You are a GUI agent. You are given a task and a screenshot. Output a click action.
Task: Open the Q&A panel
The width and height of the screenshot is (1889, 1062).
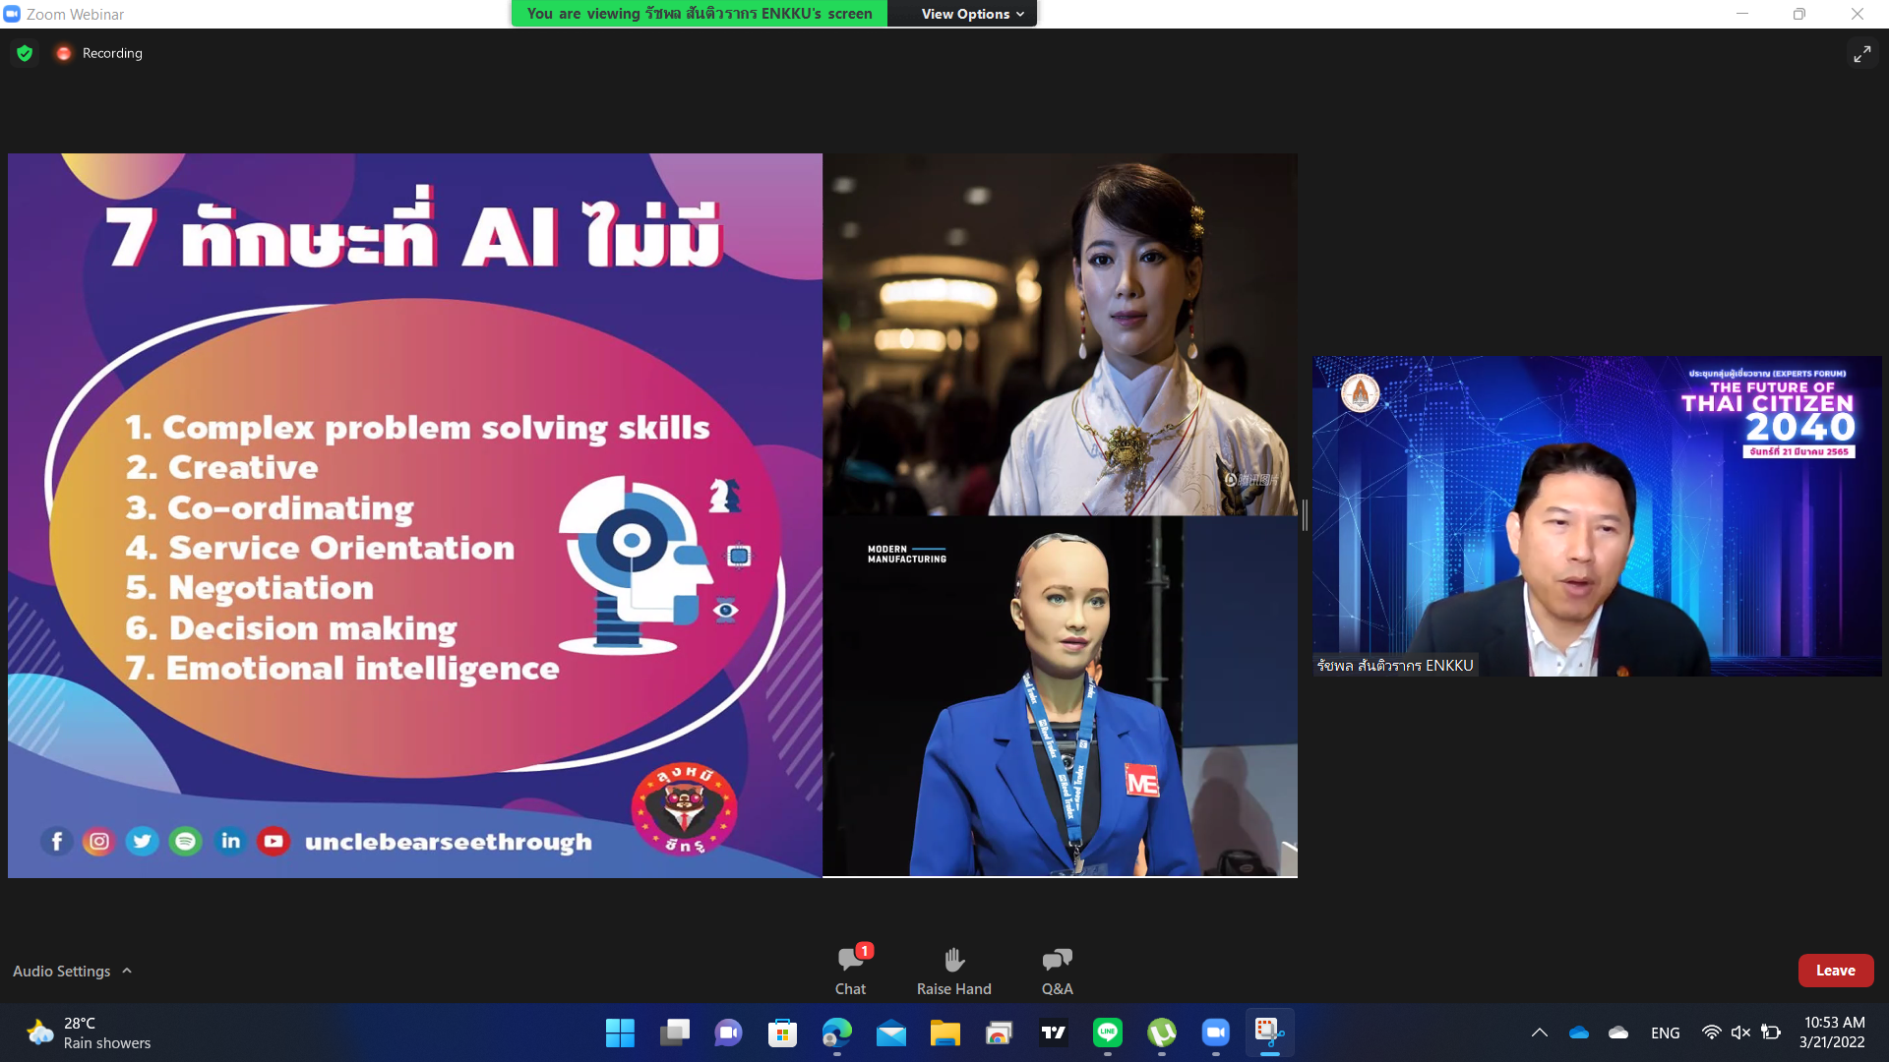point(1057,970)
